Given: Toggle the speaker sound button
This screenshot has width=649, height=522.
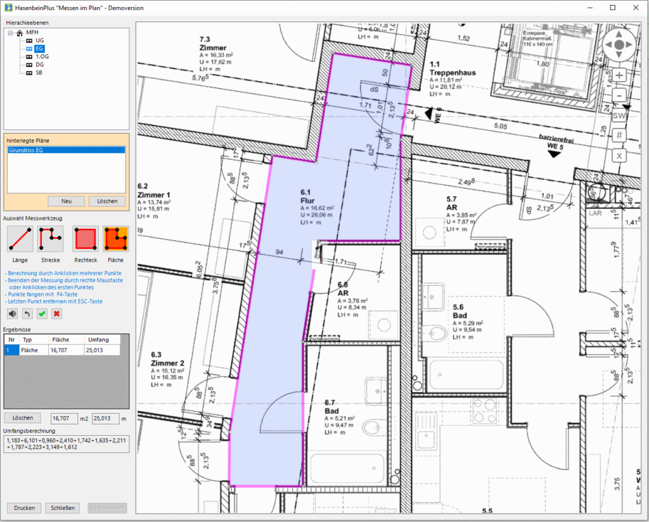Looking at the screenshot, I should click(x=13, y=314).
